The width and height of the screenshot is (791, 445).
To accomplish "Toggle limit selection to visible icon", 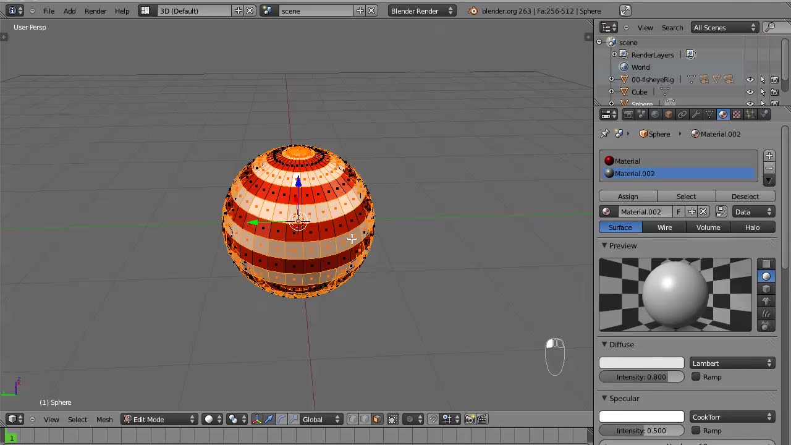I will point(393,420).
